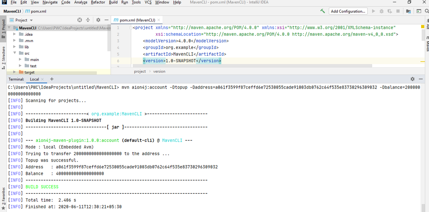Click the Run arrow icon in toolbar

(374, 11)
